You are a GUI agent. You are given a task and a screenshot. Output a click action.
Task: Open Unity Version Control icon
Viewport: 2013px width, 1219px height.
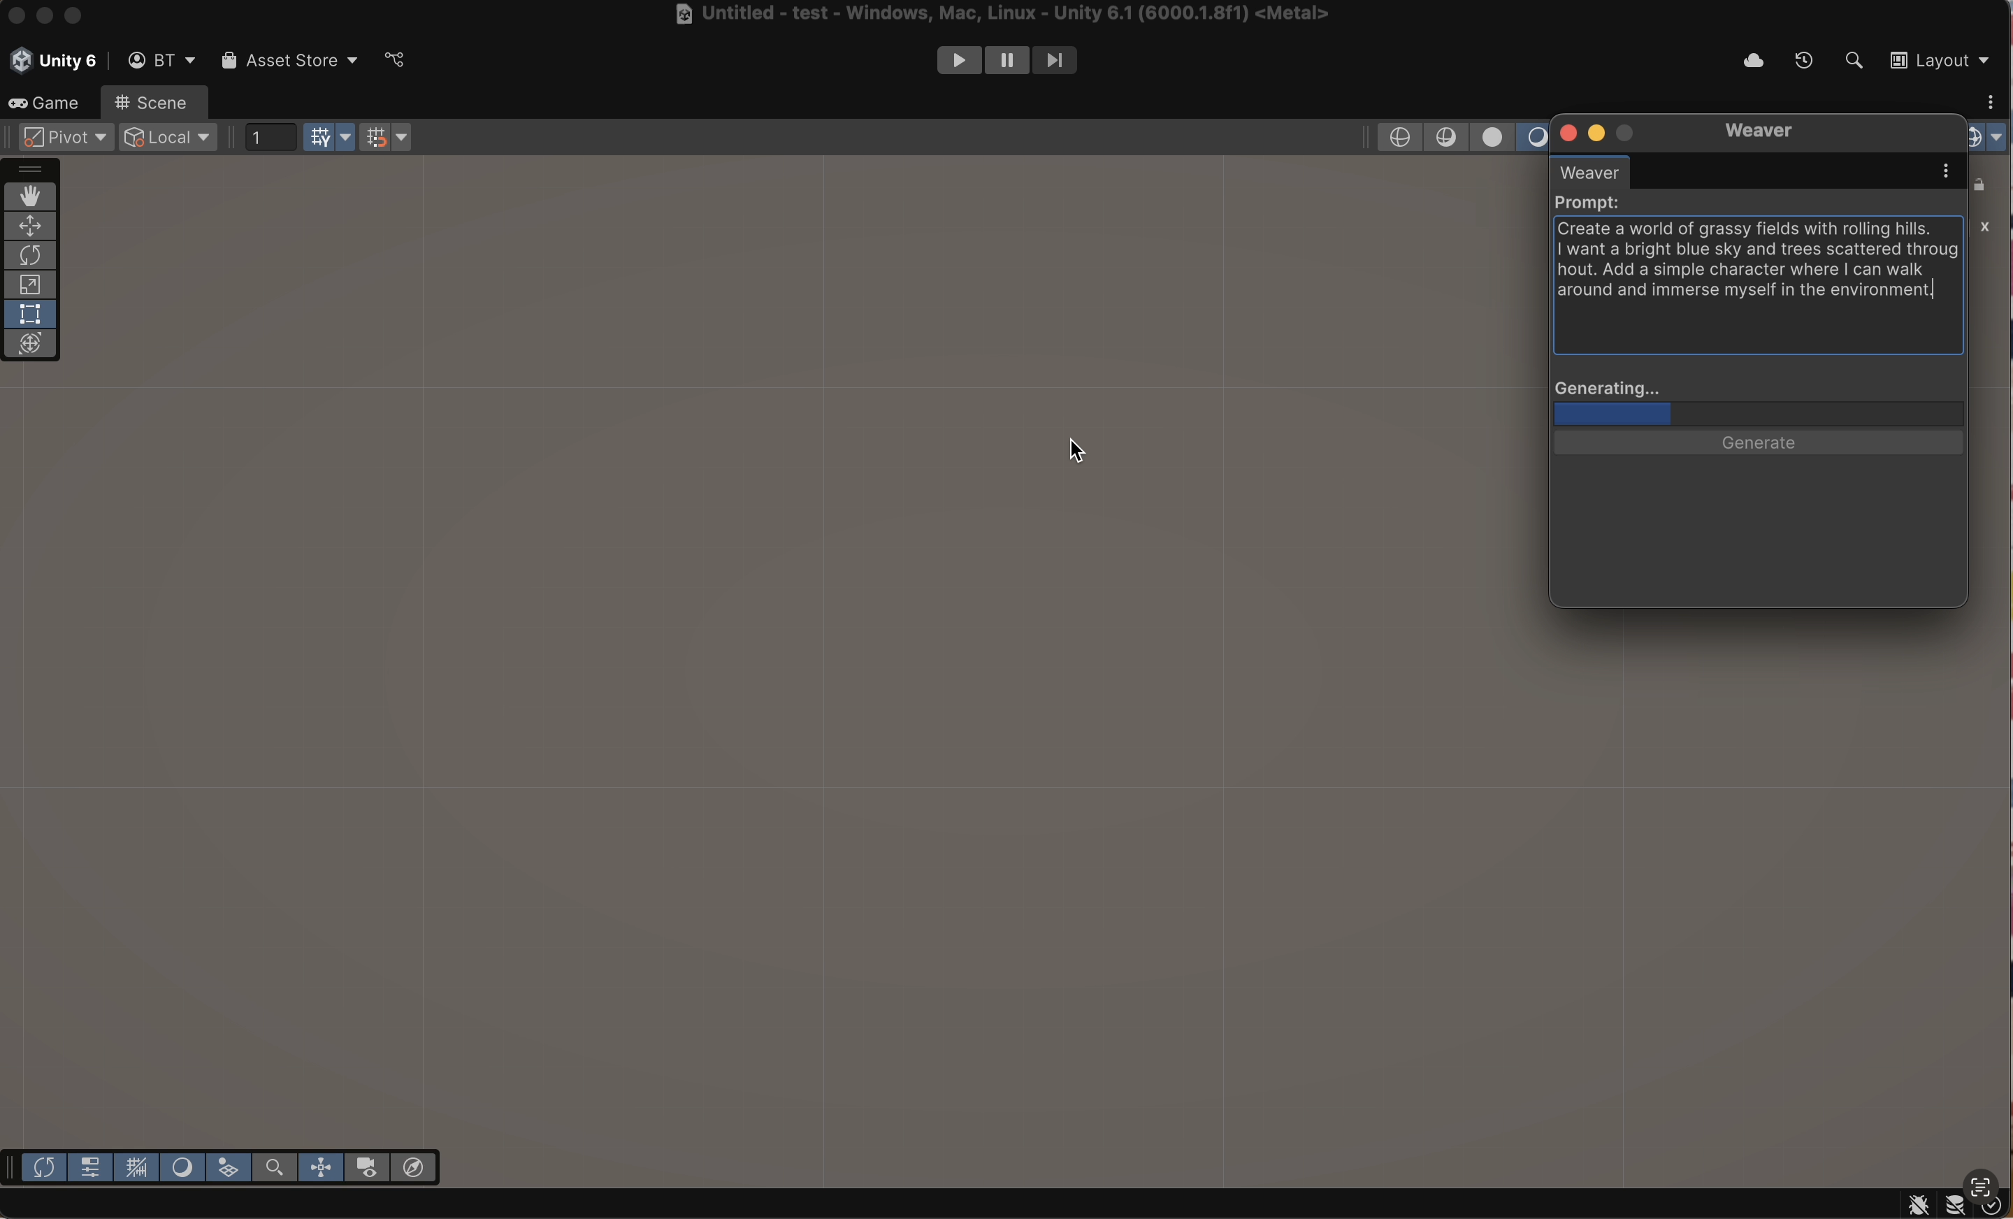pyautogui.click(x=395, y=60)
